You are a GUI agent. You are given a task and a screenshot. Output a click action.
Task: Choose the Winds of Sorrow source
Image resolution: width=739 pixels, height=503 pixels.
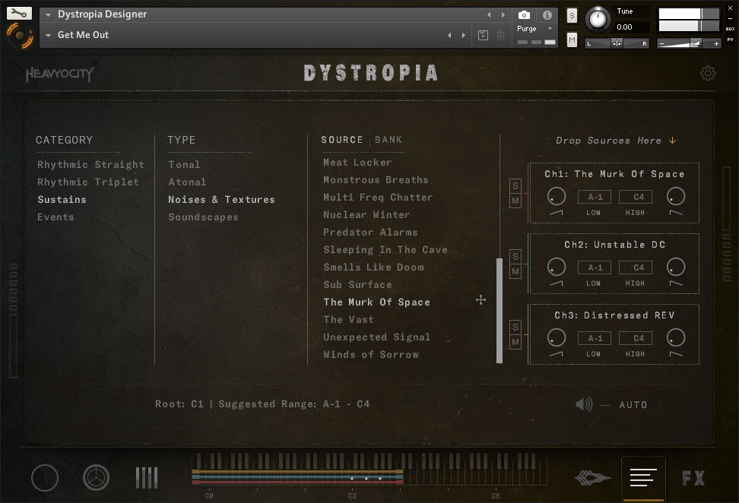click(x=371, y=355)
